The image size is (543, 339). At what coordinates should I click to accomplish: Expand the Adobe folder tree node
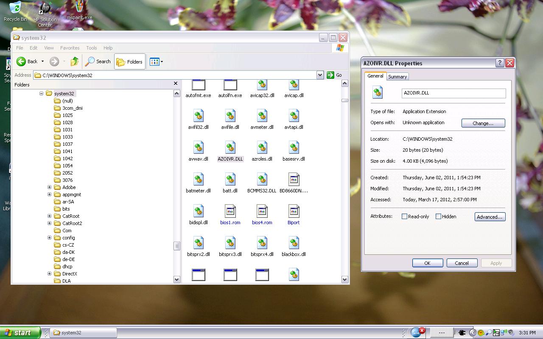point(49,187)
